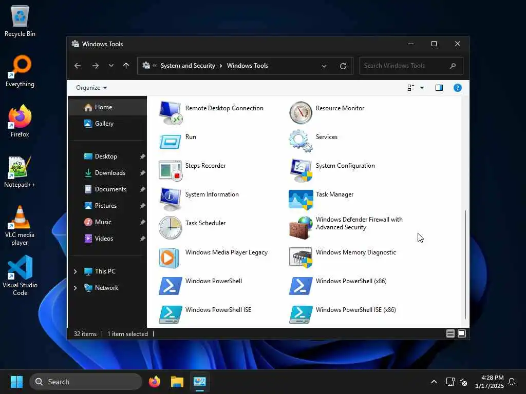The image size is (526, 394).
Task: Open the Task Manager icon
Action: point(300,200)
